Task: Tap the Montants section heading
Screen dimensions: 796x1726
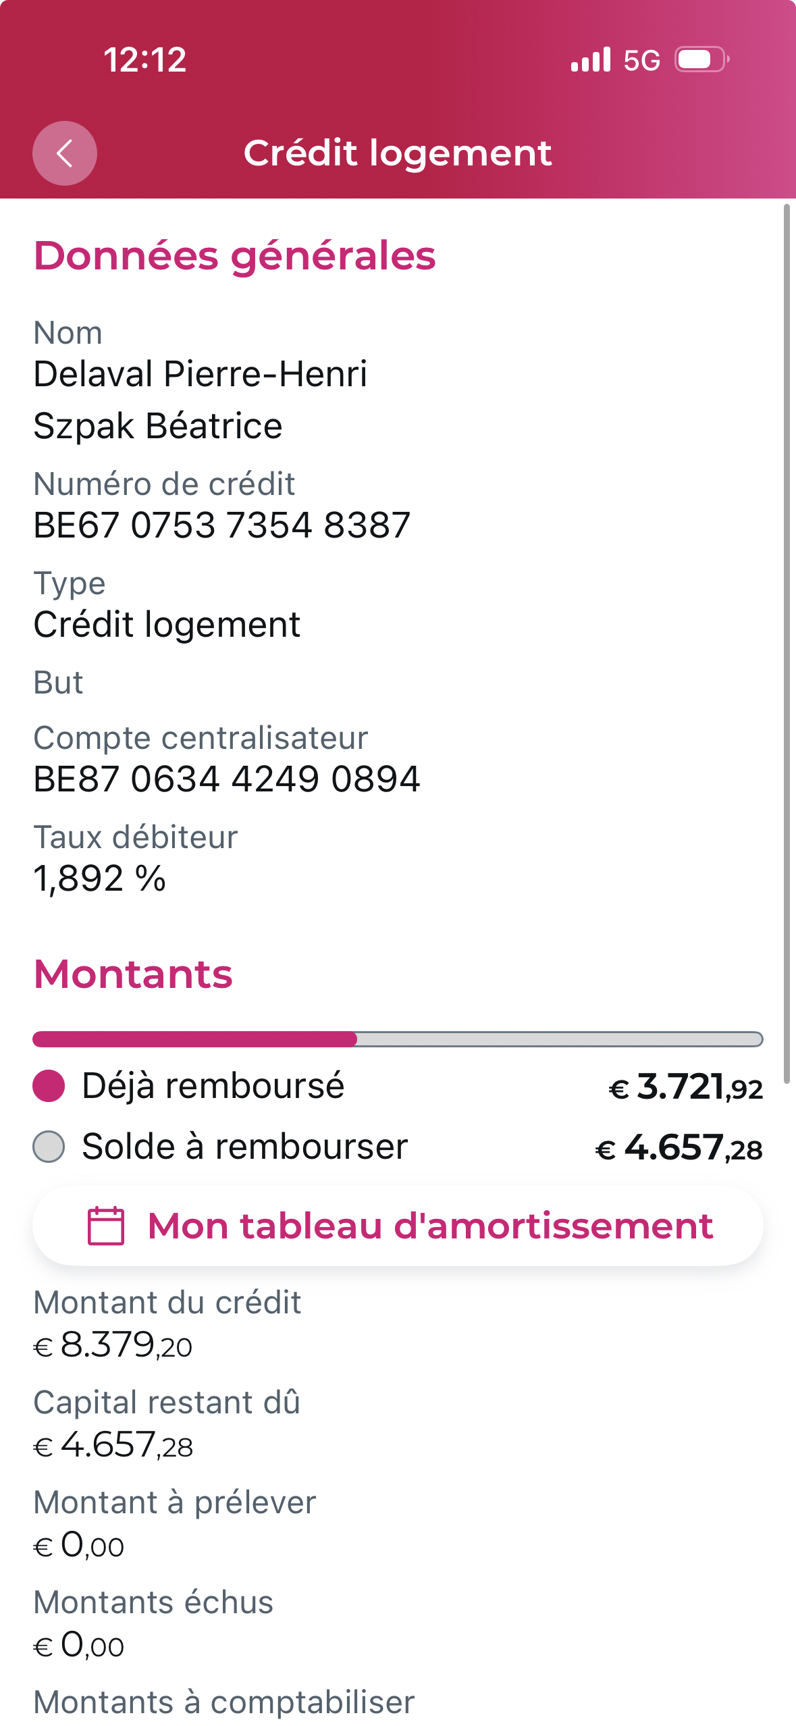Action: (x=133, y=974)
